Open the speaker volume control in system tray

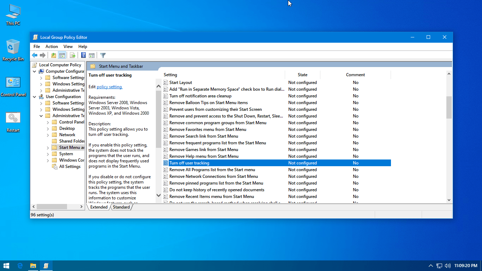coord(448,266)
